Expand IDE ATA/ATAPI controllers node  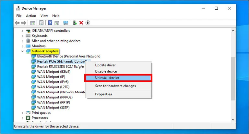(22, 31)
